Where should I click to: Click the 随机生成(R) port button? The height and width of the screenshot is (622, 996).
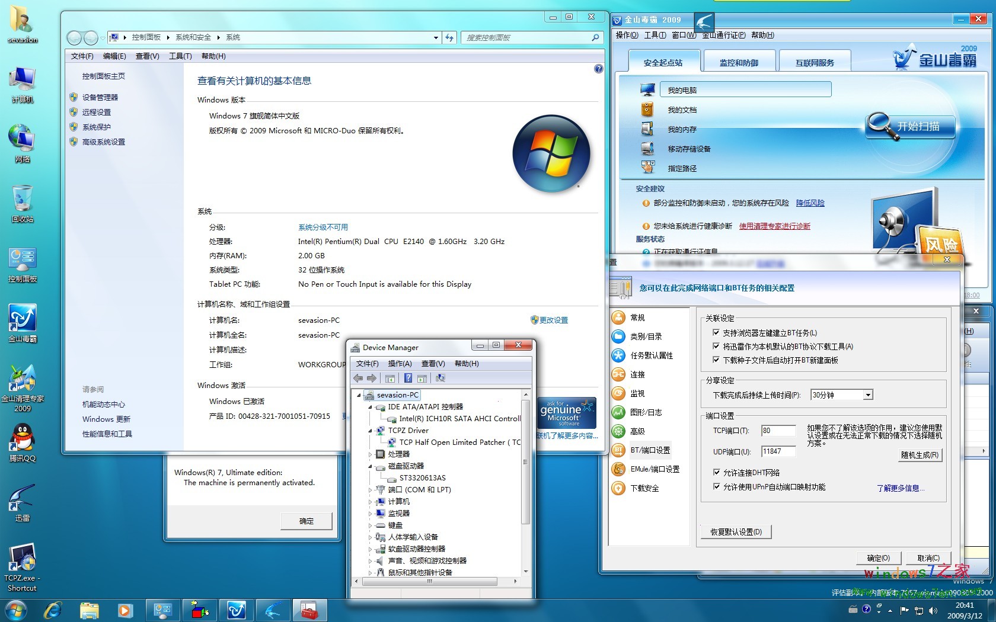coord(920,455)
